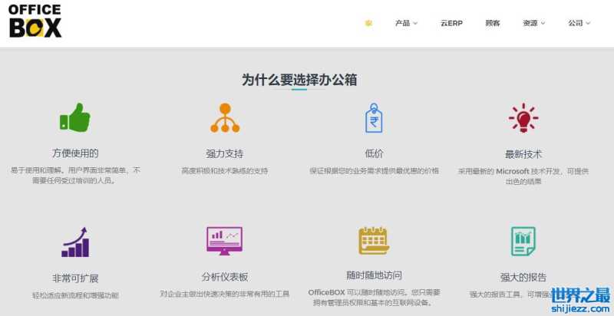Click the purple growth chart icon
Image resolution: width=614 pixels, height=316 pixels.
(75, 242)
